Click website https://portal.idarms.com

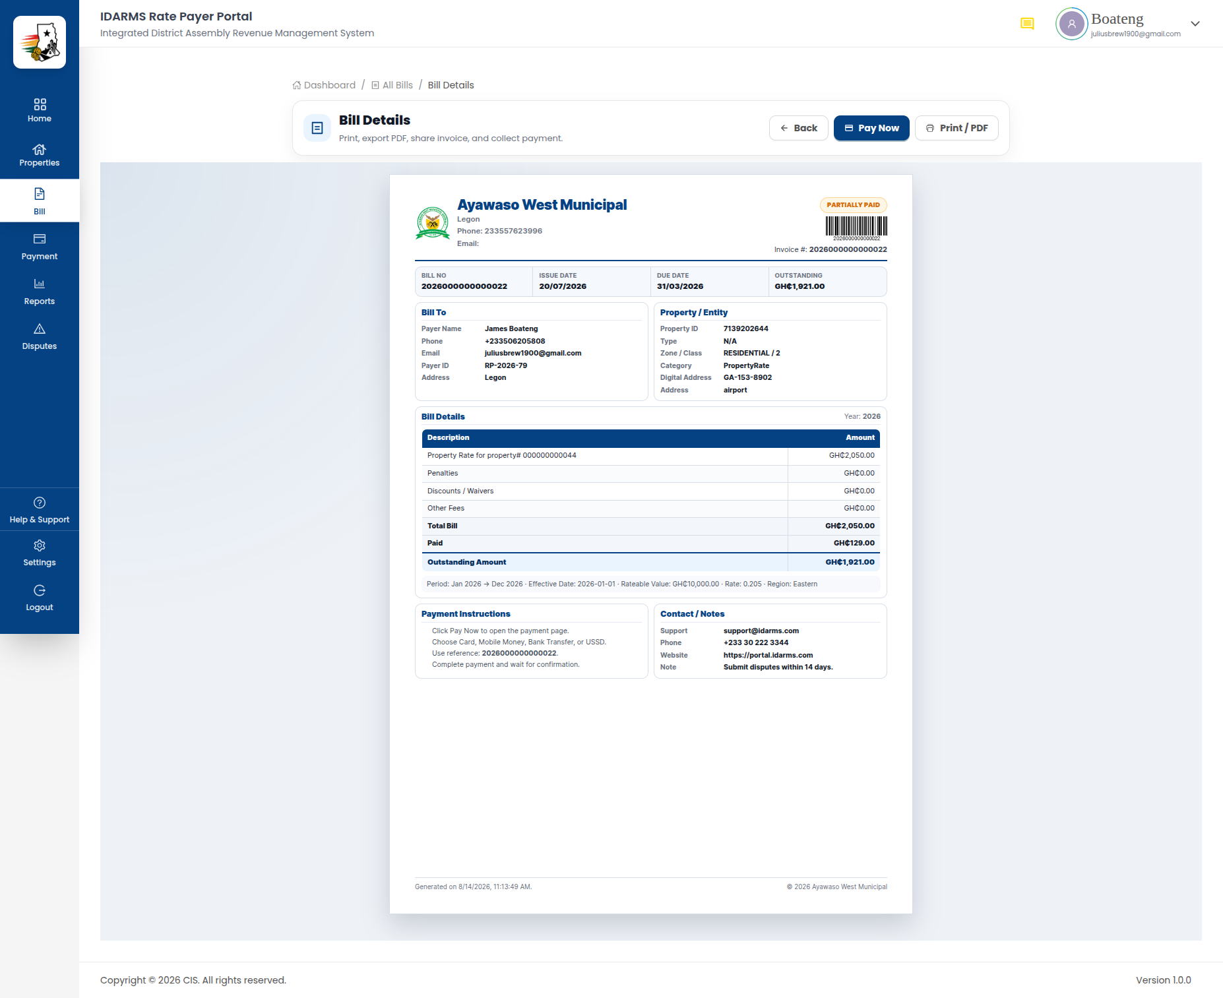click(768, 655)
